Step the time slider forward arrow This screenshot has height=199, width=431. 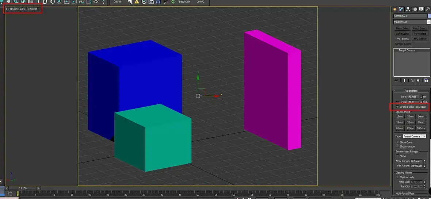[x=38, y=188]
